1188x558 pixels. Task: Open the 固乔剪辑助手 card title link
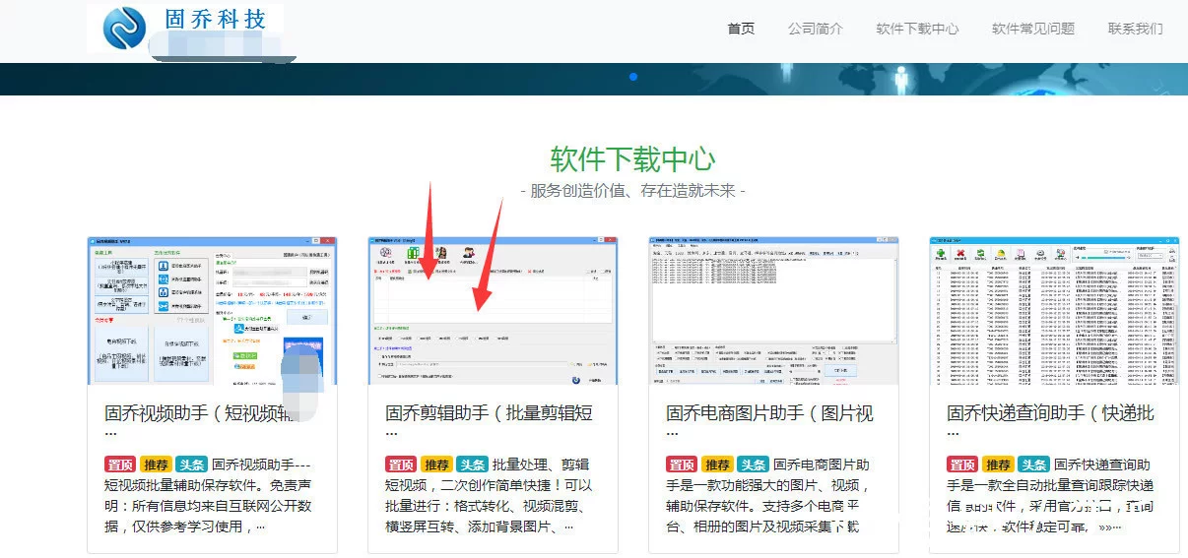(x=489, y=422)
